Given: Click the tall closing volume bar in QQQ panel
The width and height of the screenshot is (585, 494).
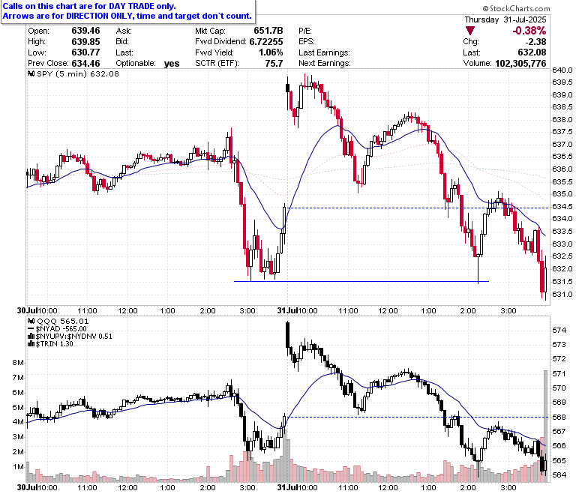Looking at the screenshot, I should tap(545, 426).
